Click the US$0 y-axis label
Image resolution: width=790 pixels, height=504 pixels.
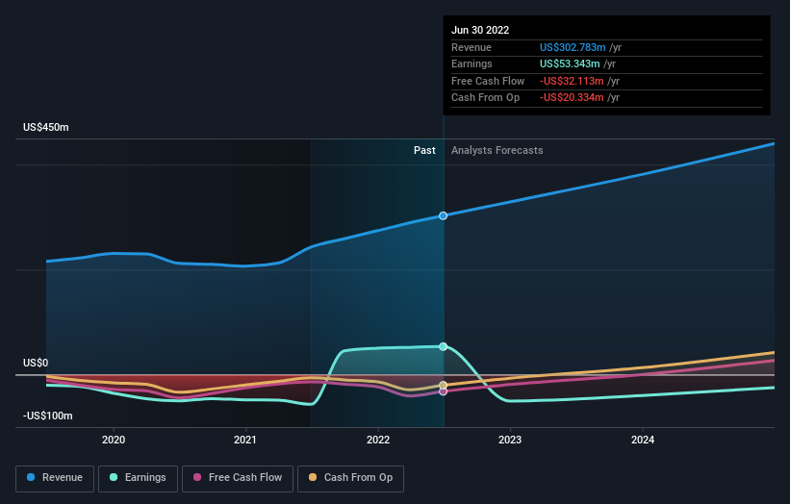pos(36,363)
